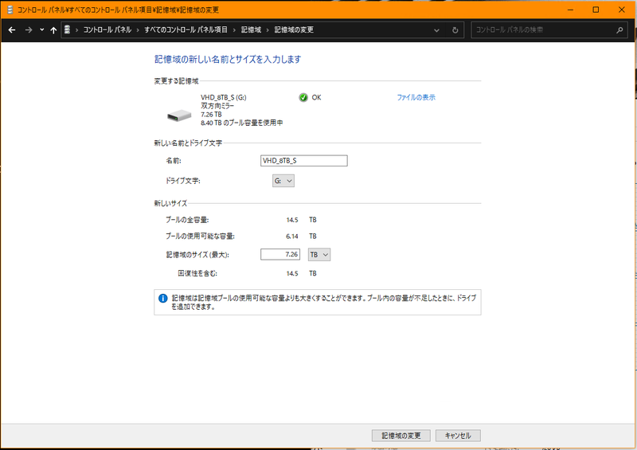Open the ファイルの表示 link
The width and height of the screenshot is (637, 450).
click(416, 97)
